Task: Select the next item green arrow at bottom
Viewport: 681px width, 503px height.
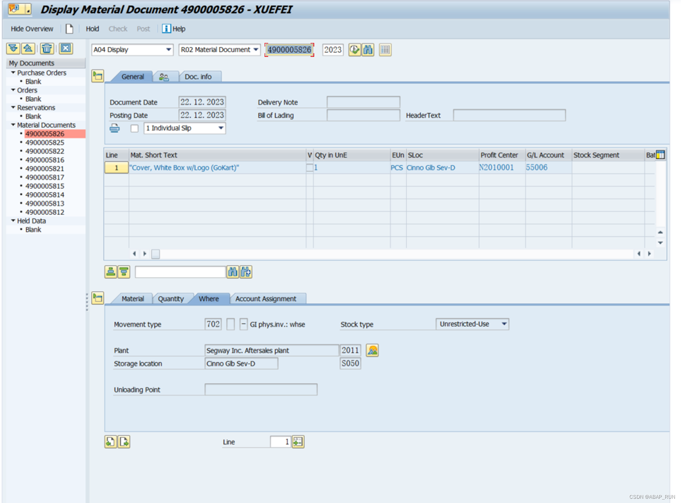Action: click(124, 441)
